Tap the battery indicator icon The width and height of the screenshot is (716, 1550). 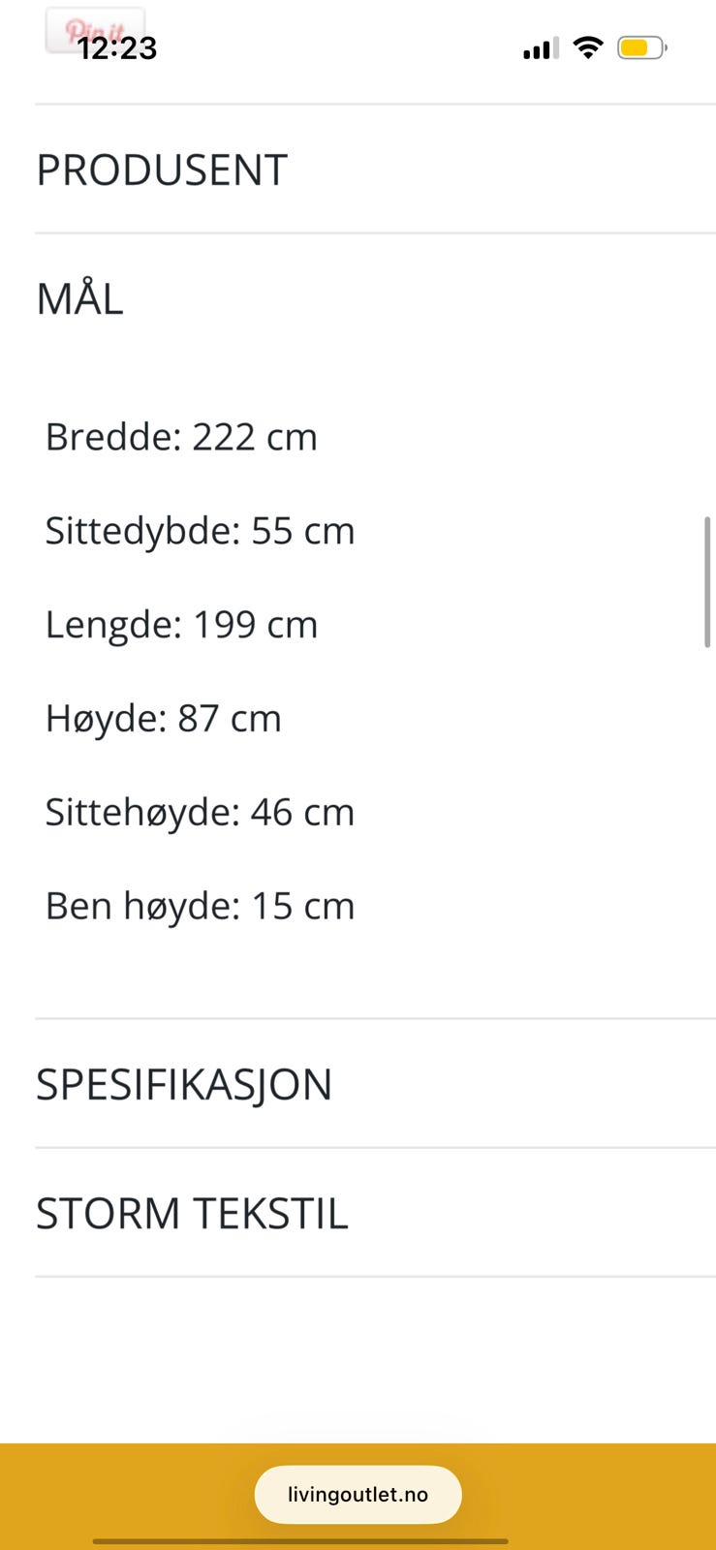pyautogui.click(x=640, y=46)
